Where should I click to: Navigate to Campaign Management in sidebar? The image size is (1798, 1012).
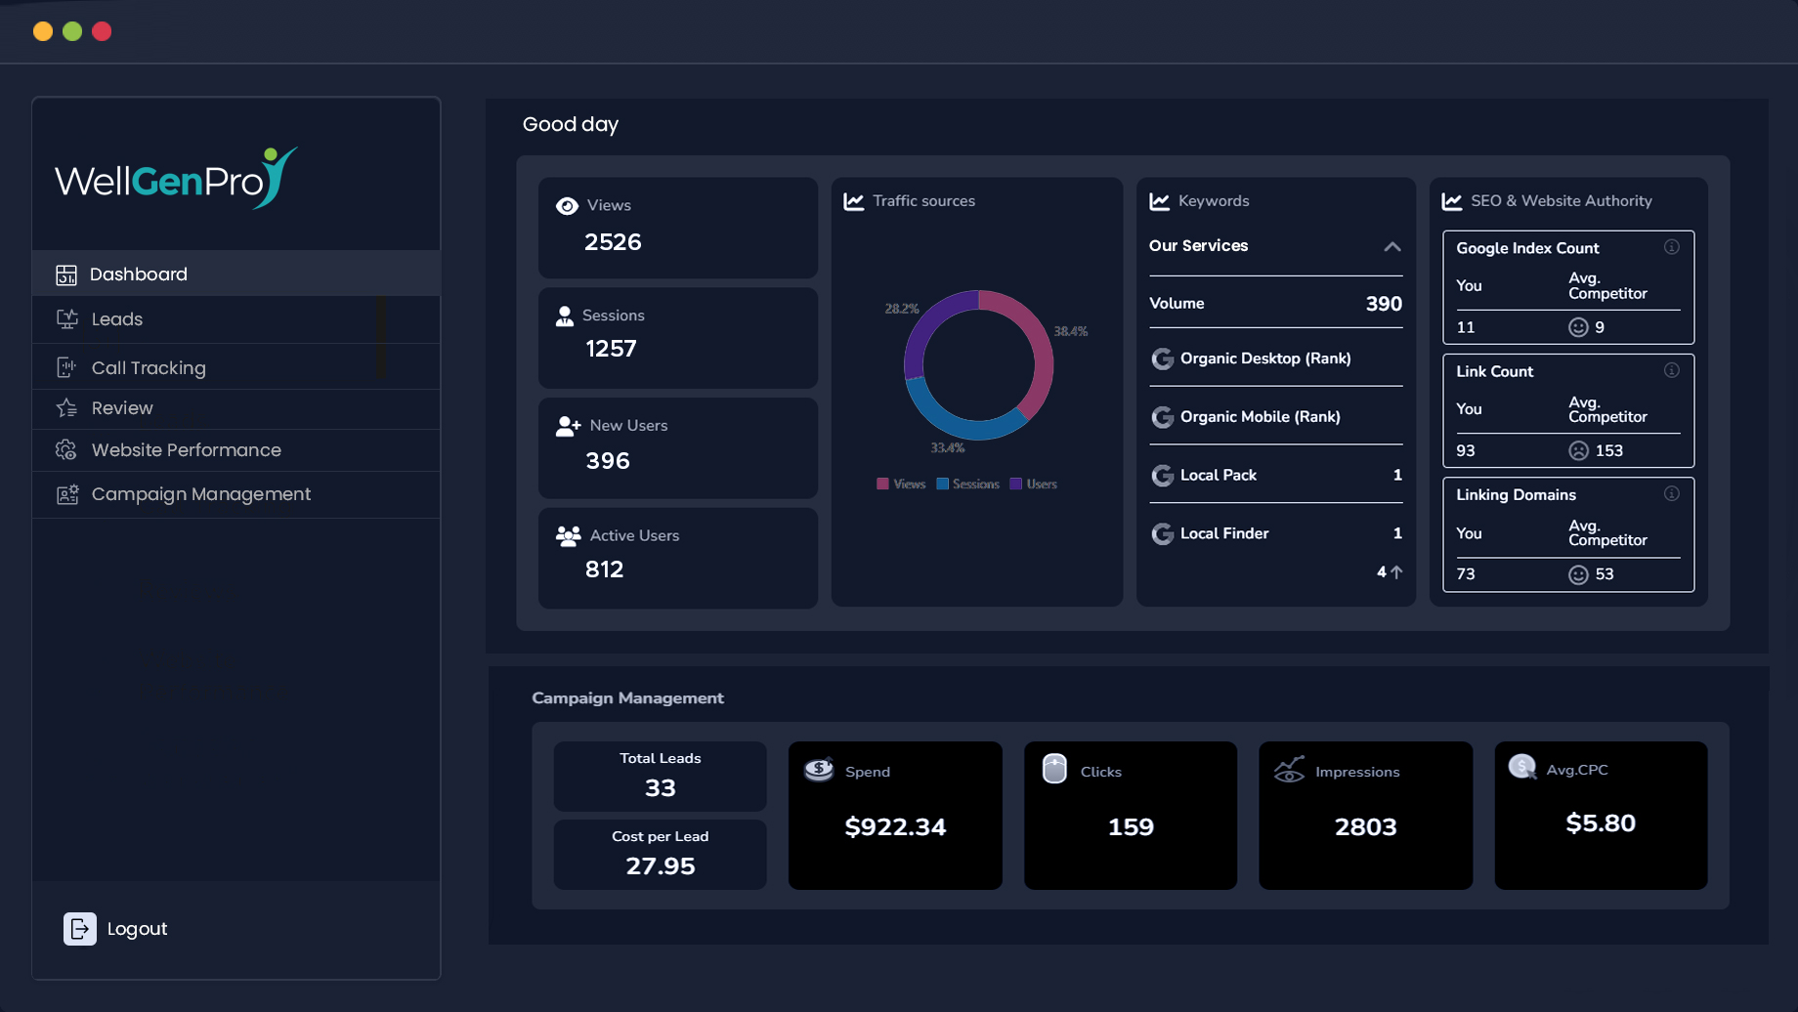pos(235,494)
